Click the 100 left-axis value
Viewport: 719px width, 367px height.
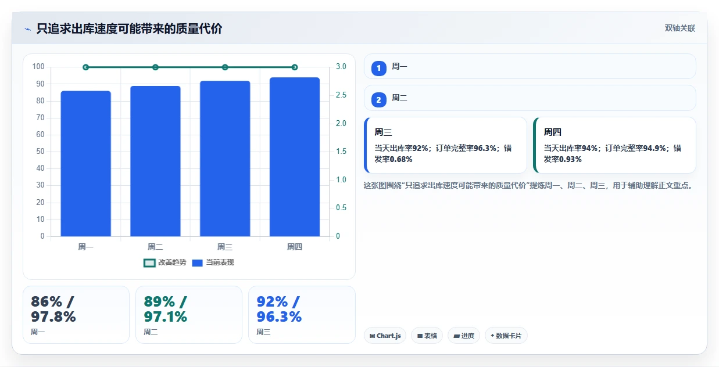click(38, 67)
